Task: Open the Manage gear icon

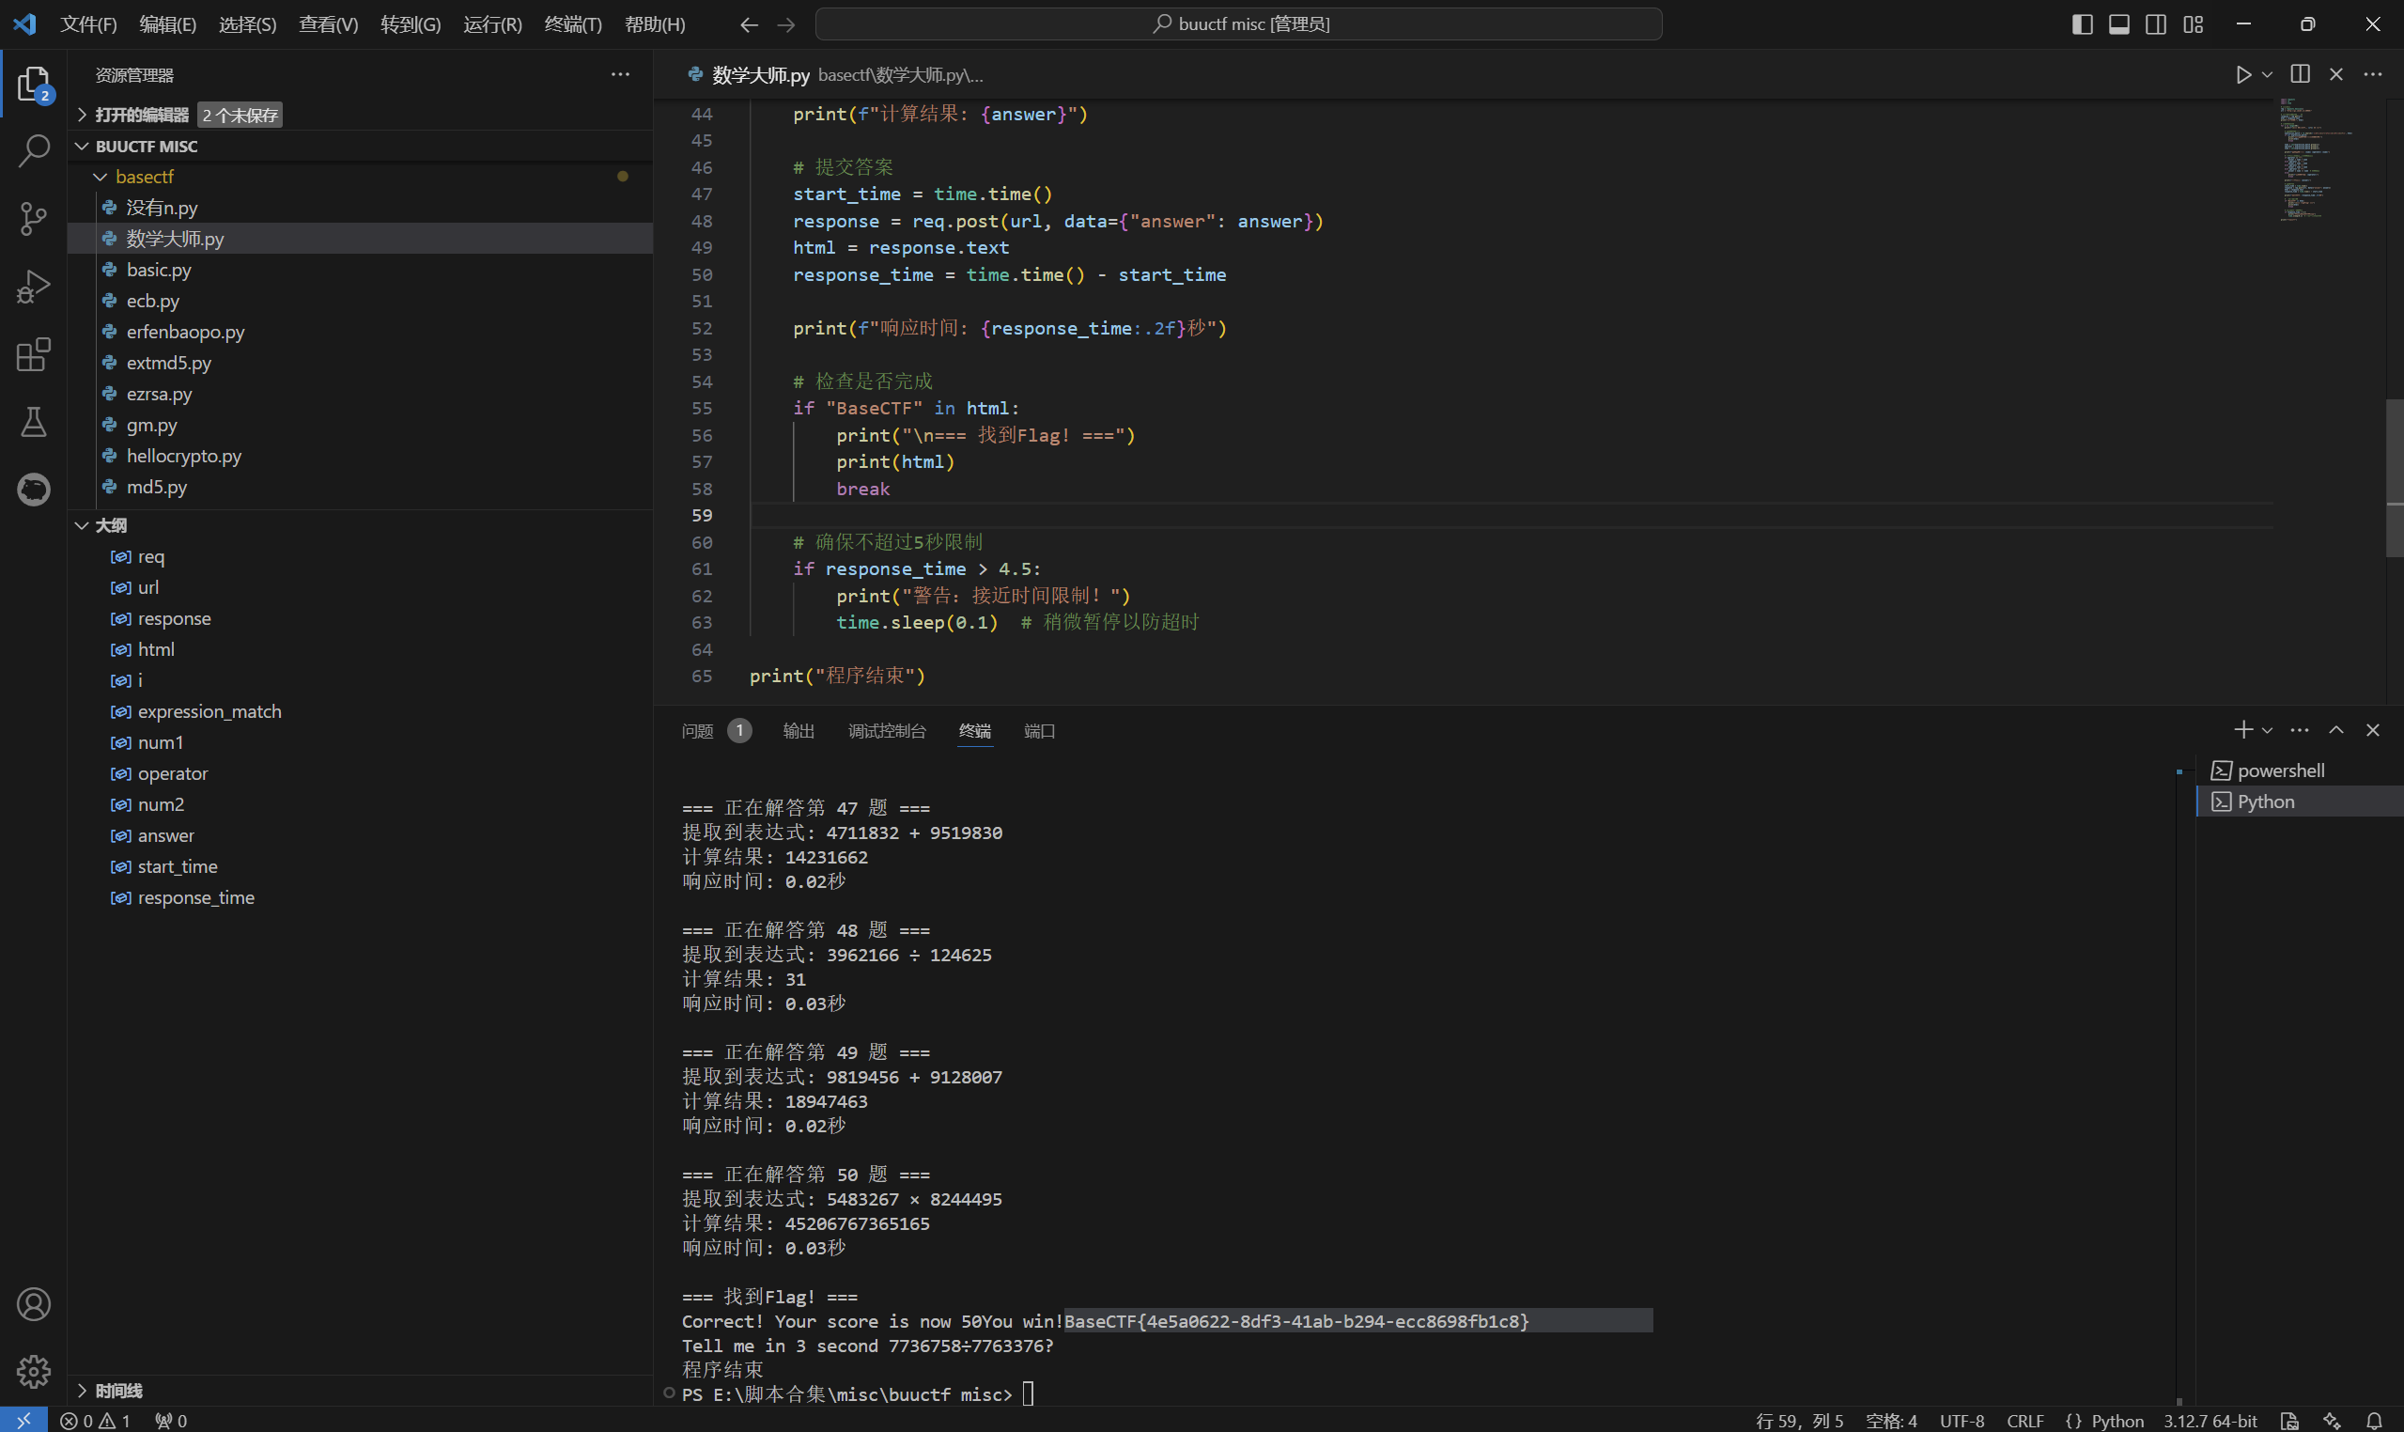Action: [x=34, y=1371]
